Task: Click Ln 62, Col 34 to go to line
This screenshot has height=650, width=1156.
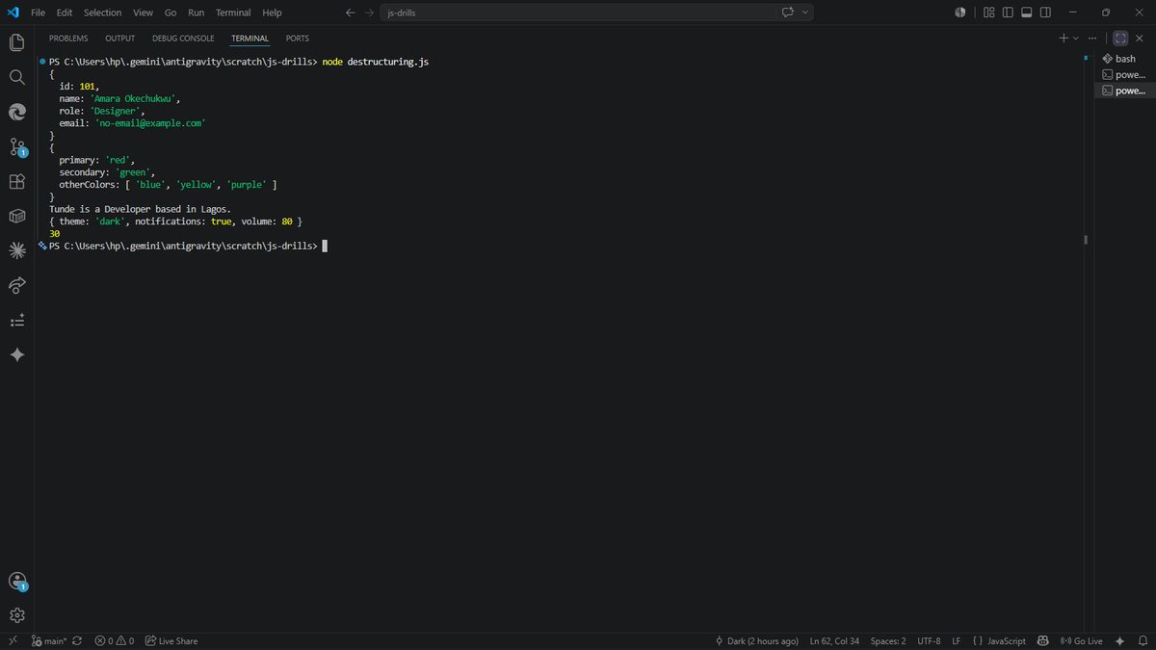Action: 834,640
